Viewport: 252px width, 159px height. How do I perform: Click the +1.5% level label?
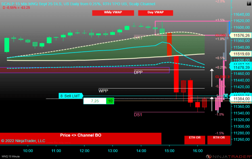pyautogui.click(x=220, y=20)
